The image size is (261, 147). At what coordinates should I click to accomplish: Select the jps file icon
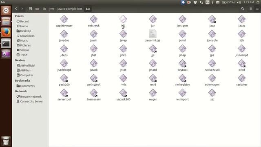click(212, 49)
